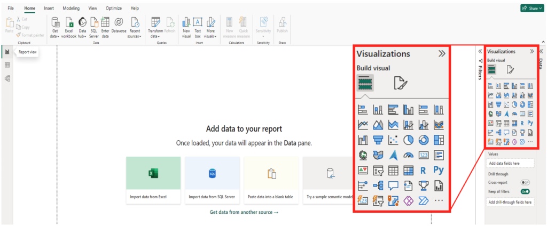The height and width of the screenshot is (226, 547).
Task: Expand the collapsed Filters pane
Action: 480,52
